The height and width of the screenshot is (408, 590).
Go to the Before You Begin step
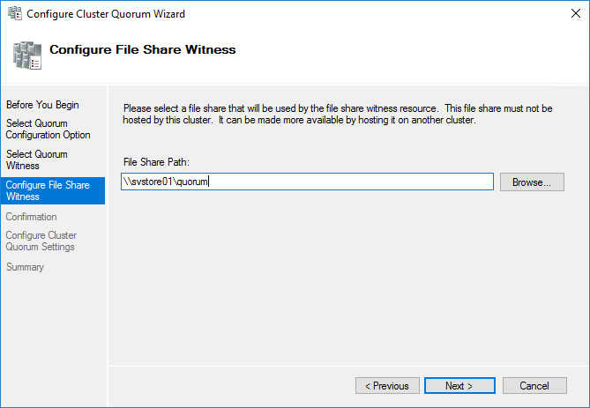tap(42, 105)
